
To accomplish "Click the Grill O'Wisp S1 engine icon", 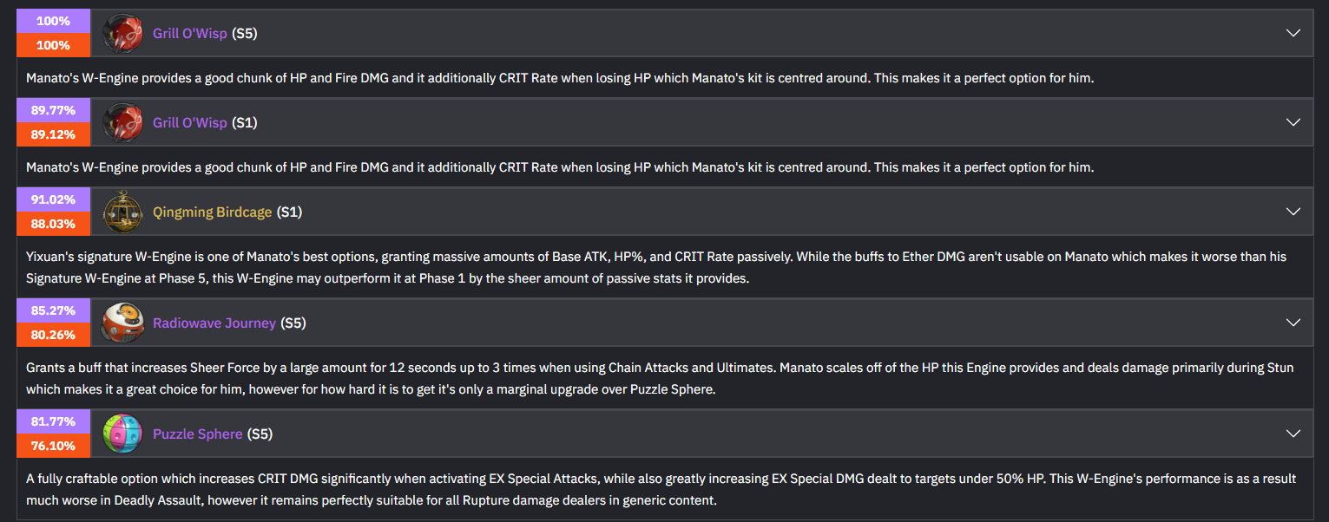I will pyautogui.click(x=123, y=123).
